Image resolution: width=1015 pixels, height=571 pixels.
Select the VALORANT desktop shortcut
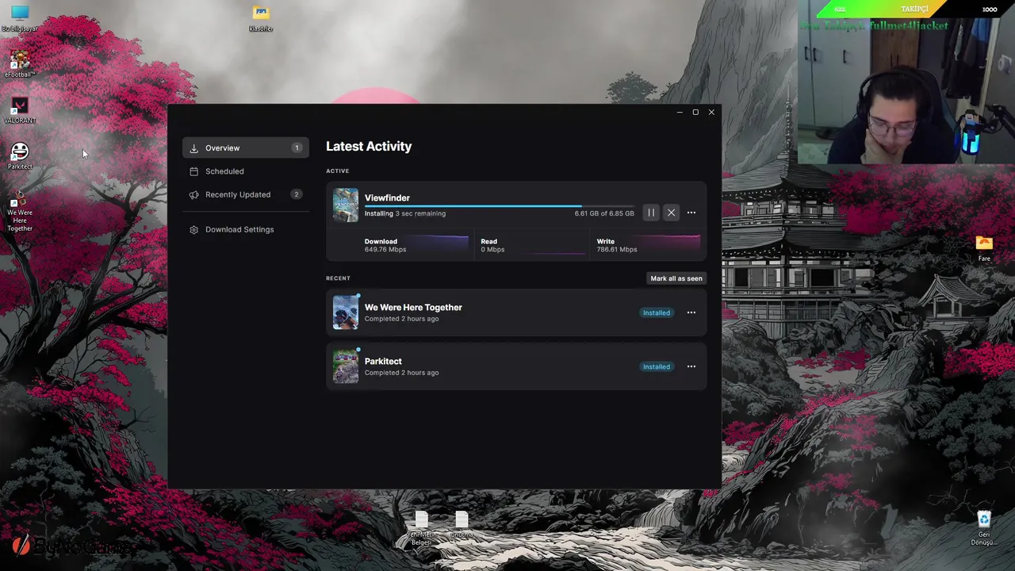click(20, 111)
